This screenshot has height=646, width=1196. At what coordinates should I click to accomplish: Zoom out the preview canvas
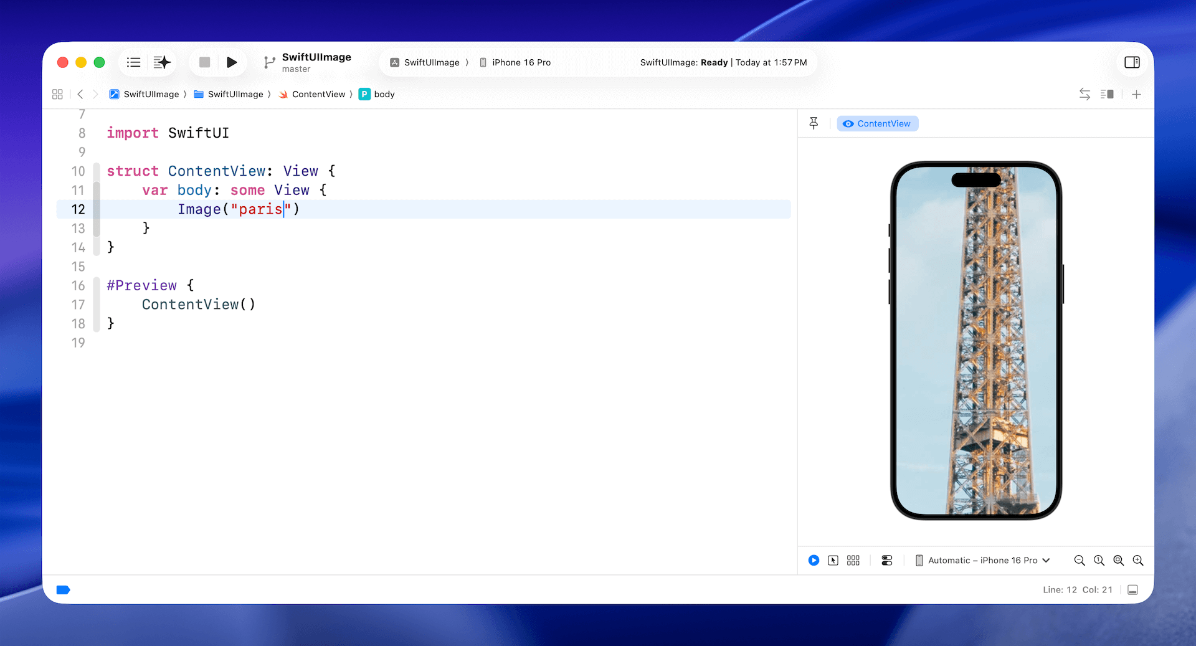pyautogui.click(x=1080, y=560)
